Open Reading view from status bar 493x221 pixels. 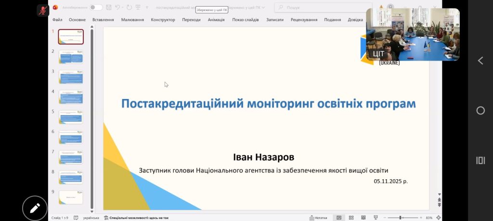[x=363, y=218]
